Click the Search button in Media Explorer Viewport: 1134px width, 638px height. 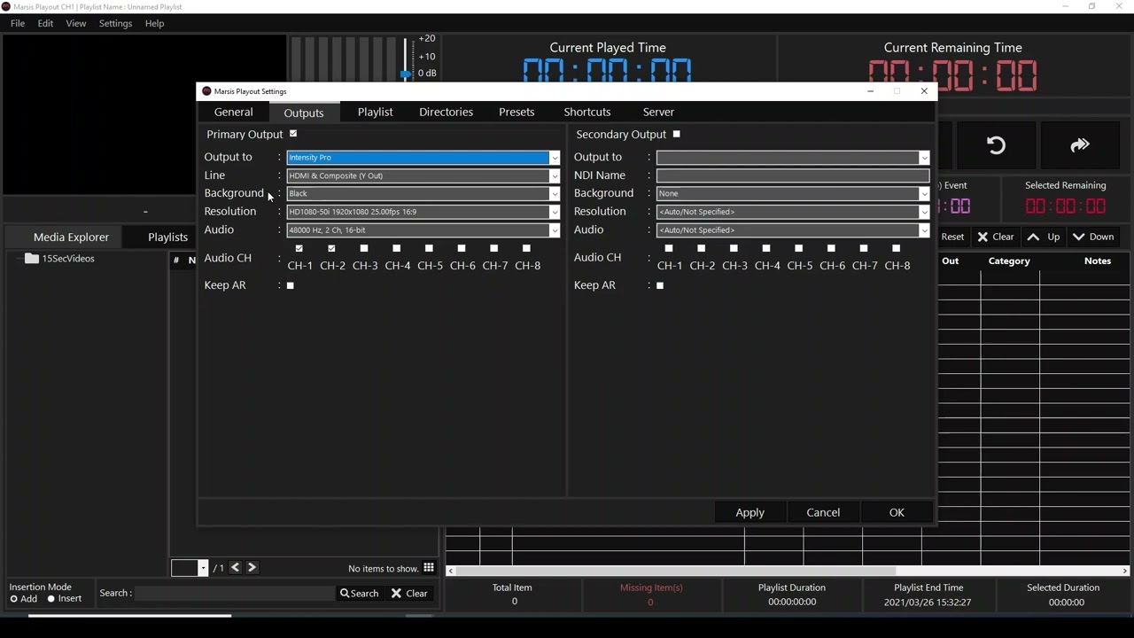[360, 594]
